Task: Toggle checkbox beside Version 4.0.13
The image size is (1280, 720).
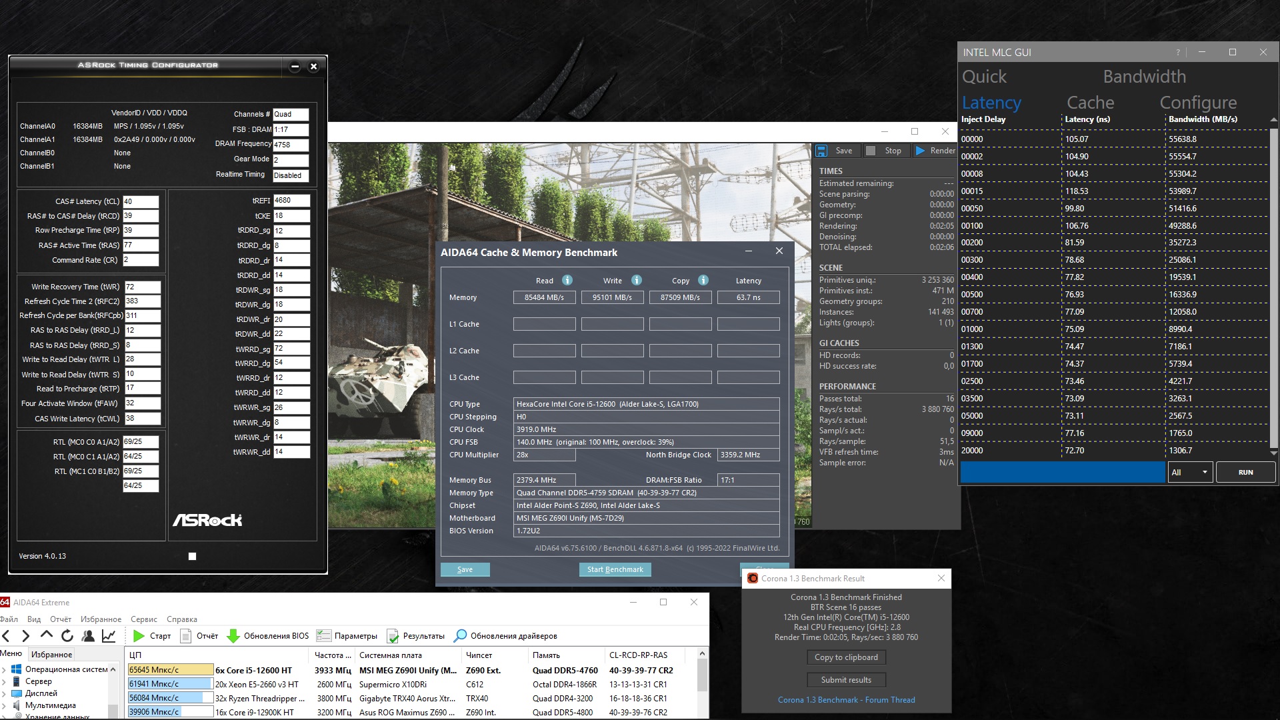Action: (x=192, y=556)
